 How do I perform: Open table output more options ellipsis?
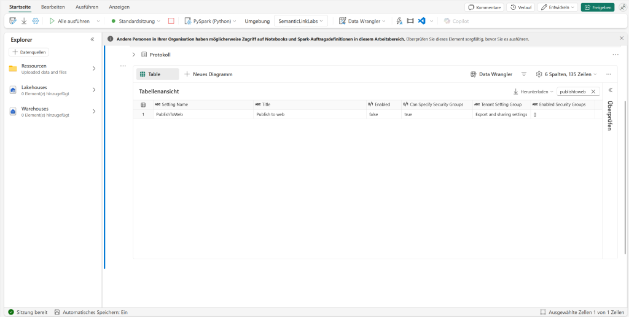click(x=609, y=74)
